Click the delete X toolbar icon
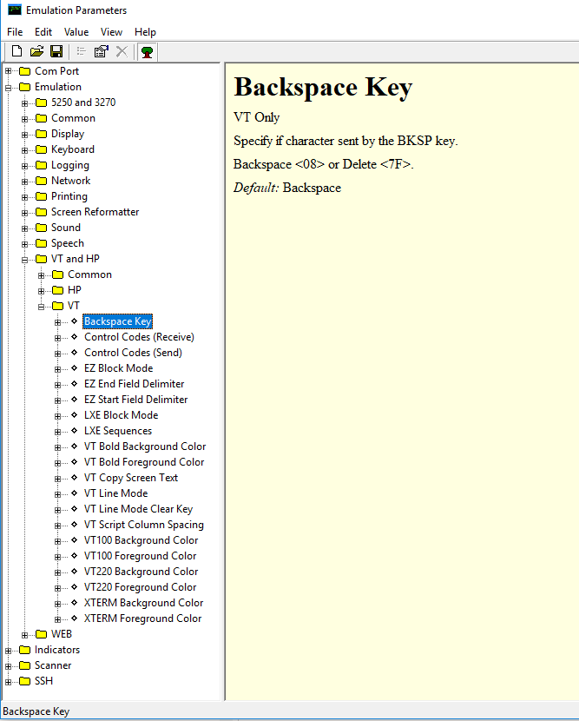The height and width of the screenshot is (721, 579). tap(122, 51)
